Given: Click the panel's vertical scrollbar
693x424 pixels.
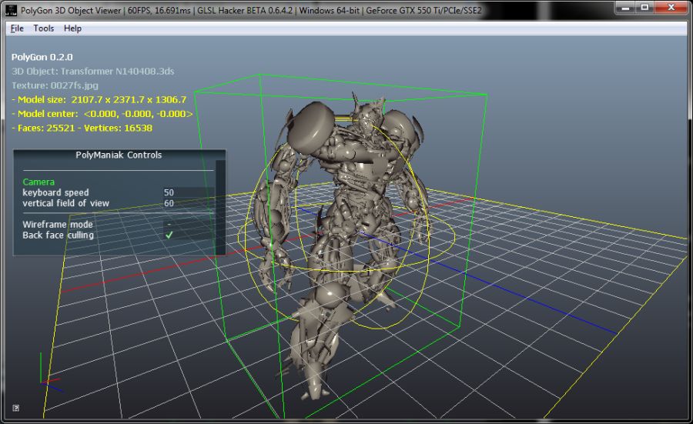Looking at the screenshot, I should (x=220, y=207).
